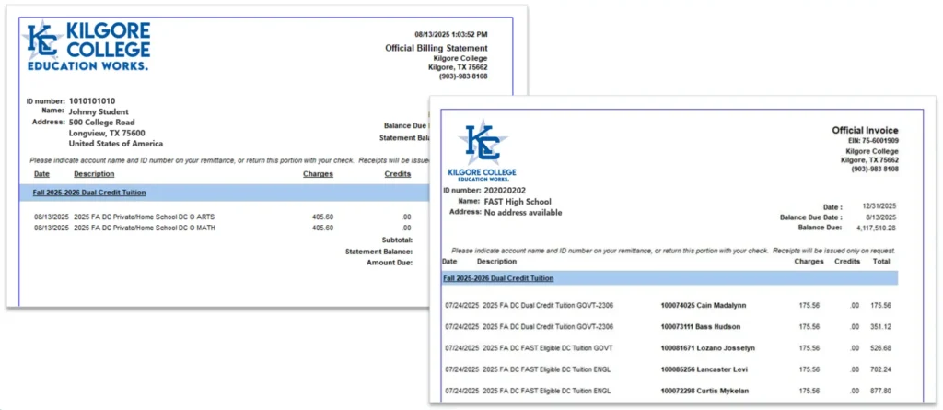The height and width of the screenshot is (410, 943).
Task: Click the billing statement phone number (903)-983 8108
Action: coord(463,76)
